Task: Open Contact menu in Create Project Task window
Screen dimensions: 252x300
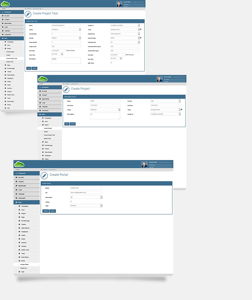Action: click(x=12, y=19)
